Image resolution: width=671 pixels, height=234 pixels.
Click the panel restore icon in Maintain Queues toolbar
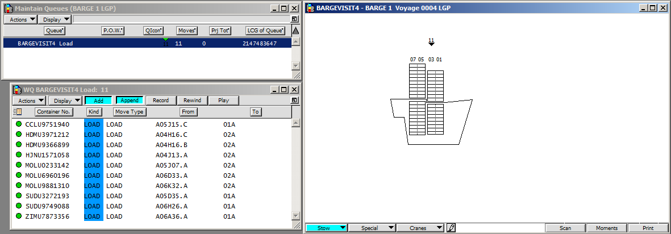[x=294, y=19]
